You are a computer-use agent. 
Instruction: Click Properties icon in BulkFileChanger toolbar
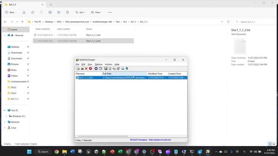[x=118, y=68]
